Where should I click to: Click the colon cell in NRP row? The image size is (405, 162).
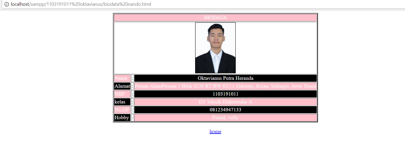pos(132,94)
